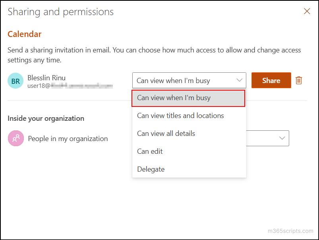319x240 pixels.
Task: Close the Sharing and permissions dialog
Action: 307,11
